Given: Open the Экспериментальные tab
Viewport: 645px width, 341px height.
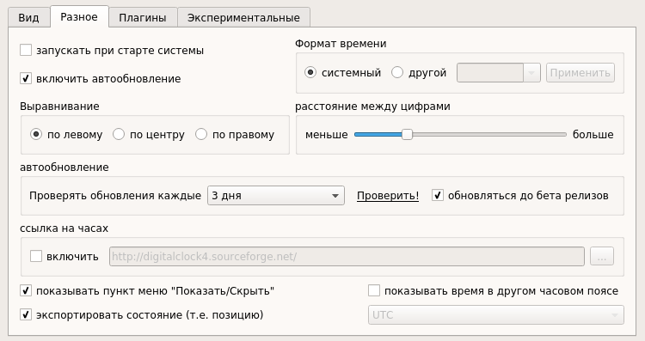Looking at the screenshot, I should pos(243,18).
